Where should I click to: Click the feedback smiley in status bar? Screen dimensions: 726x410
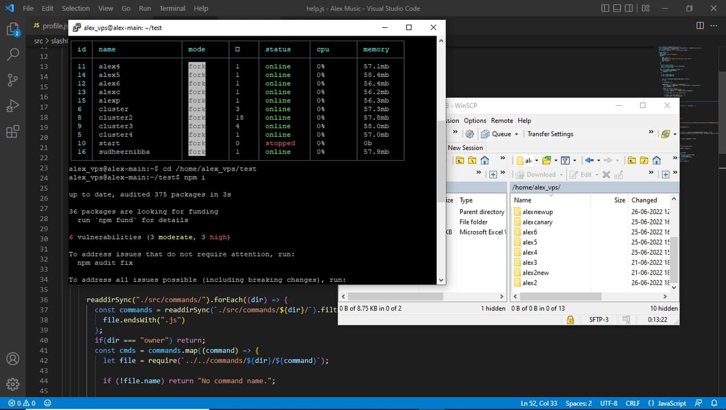click(47, 403)
